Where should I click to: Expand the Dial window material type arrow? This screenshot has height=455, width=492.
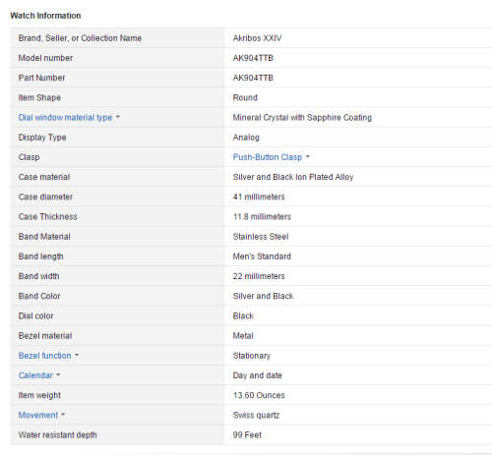coord(118,117)
